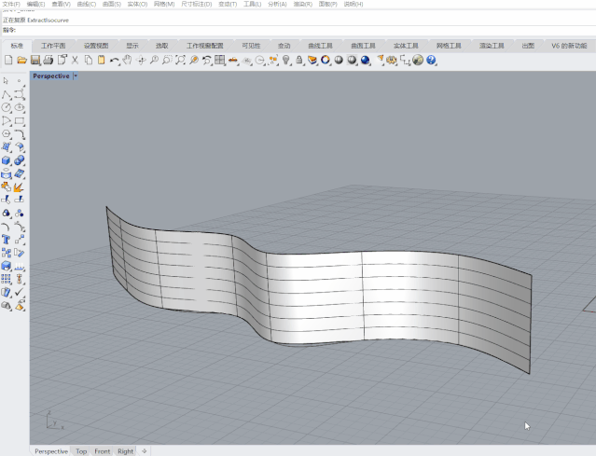Click the blue Help question-mark icon
This screenshot has width=596, height=456.
pyautogui.click(x=431, y=60)
